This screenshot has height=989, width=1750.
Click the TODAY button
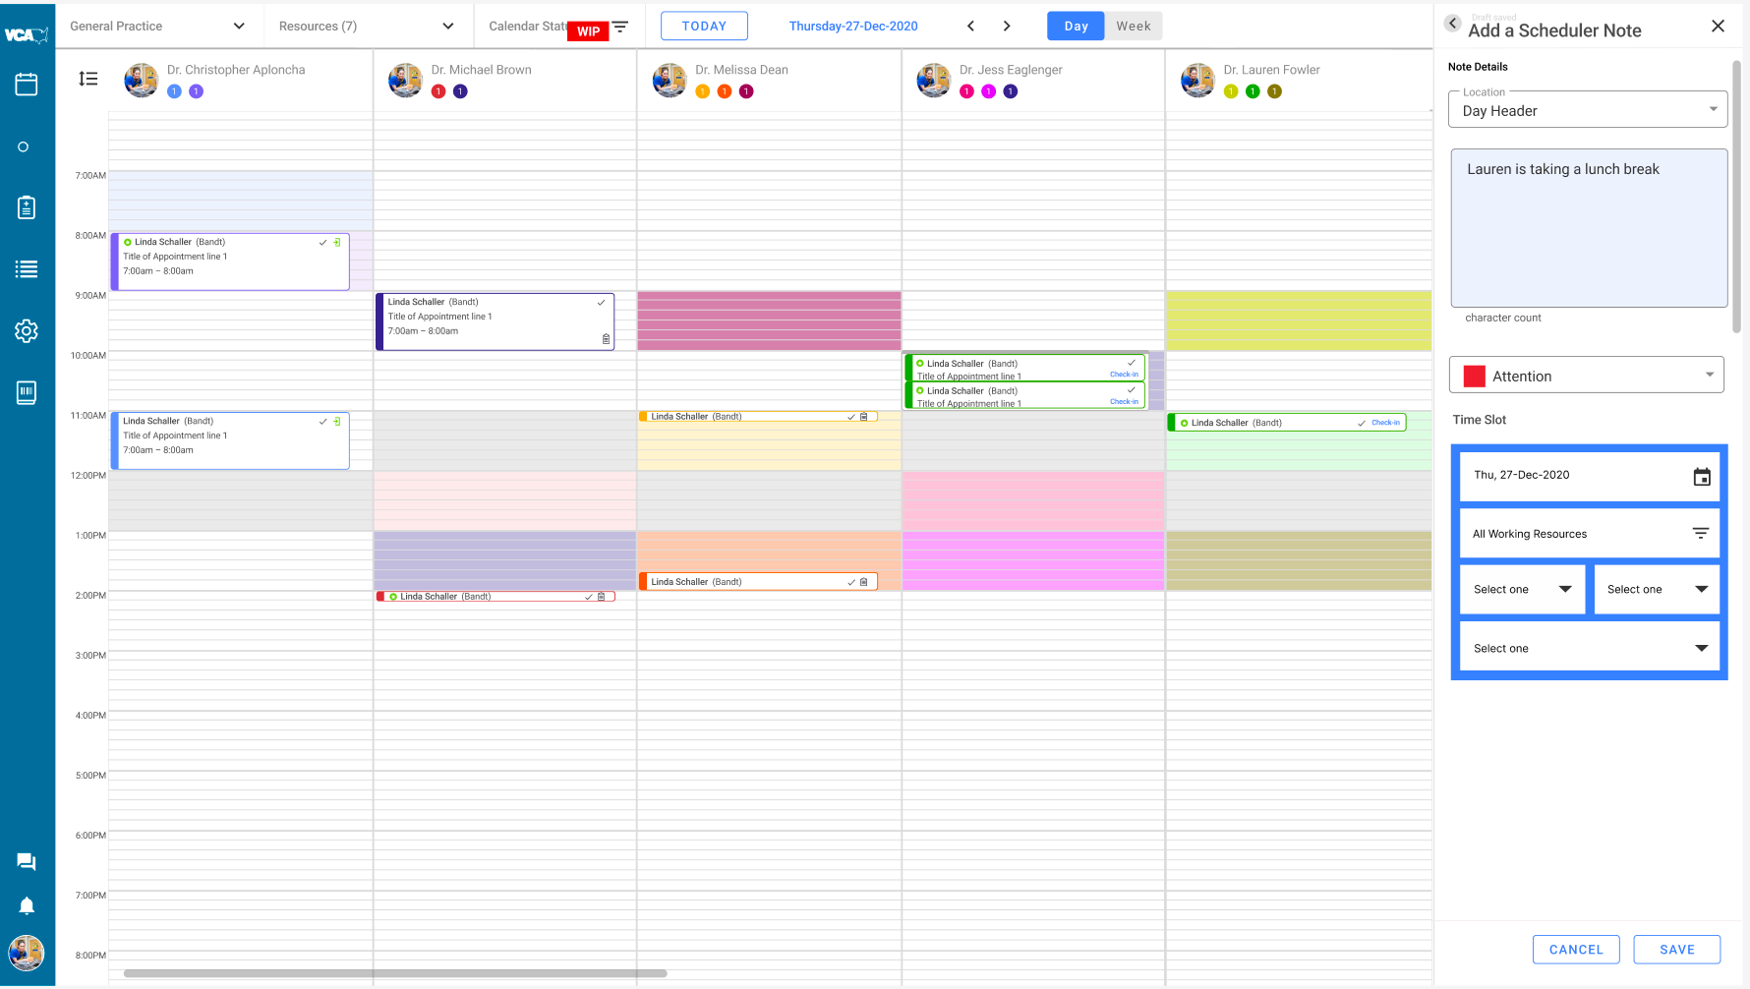tap(704, 27)
